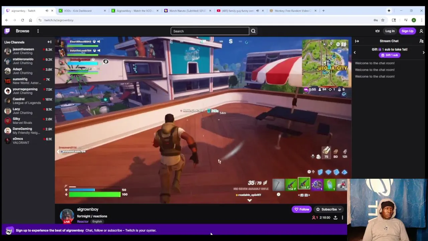Submit search with the magnifier button

tap(253, 31)
